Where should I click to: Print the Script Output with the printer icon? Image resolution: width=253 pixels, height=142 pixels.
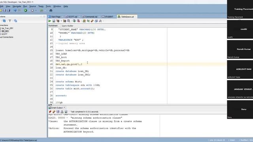(62, 112)
